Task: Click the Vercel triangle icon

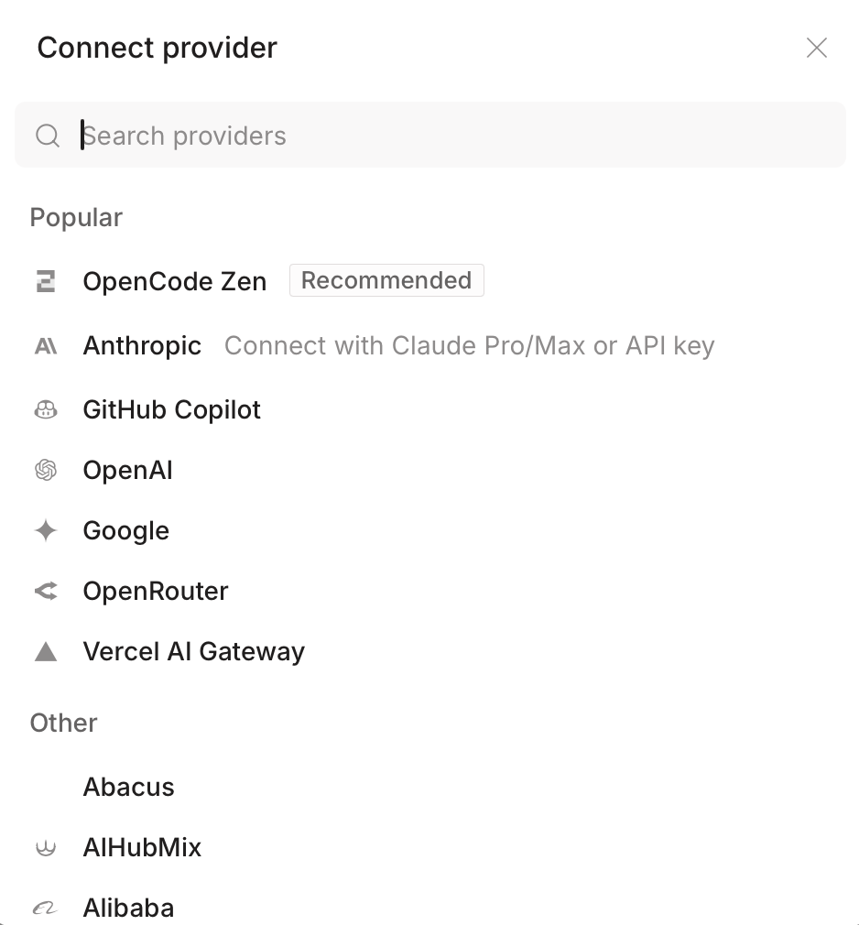Action: [x=46, y=651]
